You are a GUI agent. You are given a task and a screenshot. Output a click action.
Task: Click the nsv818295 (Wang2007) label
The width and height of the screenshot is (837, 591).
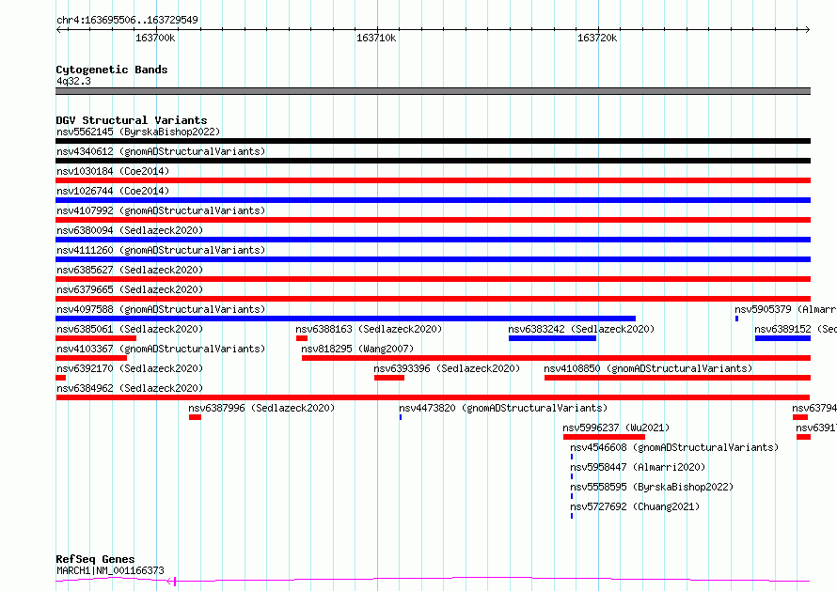coord(357,349)
